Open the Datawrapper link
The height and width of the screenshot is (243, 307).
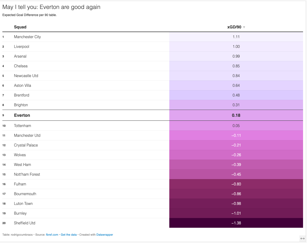(x=105, y=235)
